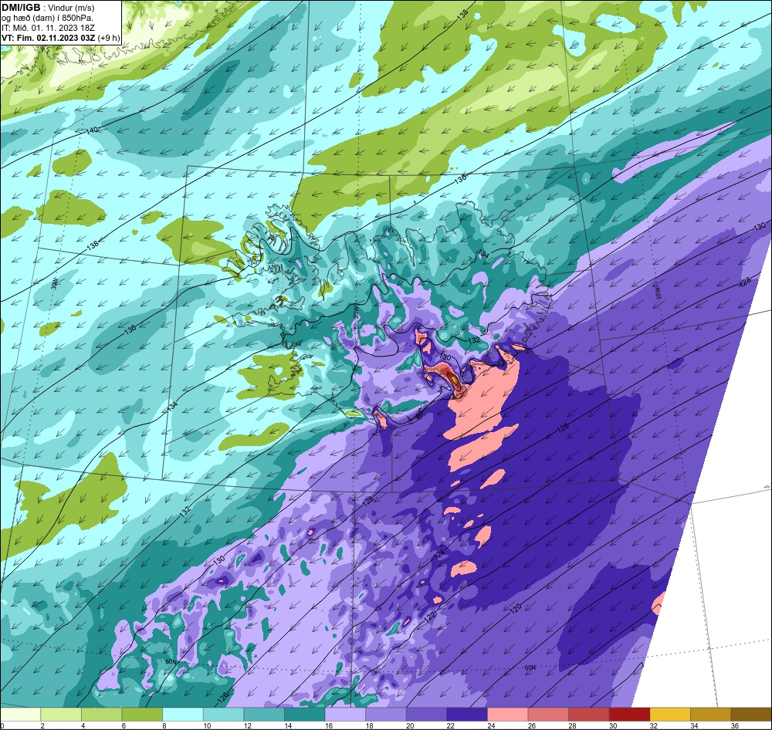The width and height of the screenshot is (772, 730).
Task: Select the 30–32 m/s dark red legend swatch
Action: pos(630,715)
